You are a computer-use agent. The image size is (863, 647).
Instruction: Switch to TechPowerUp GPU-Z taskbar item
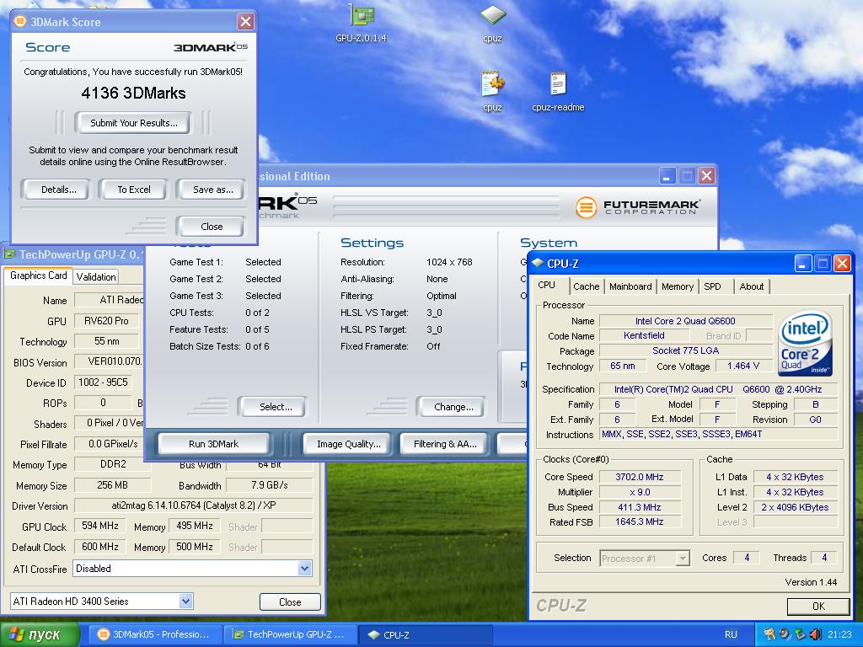coord(290,634)
